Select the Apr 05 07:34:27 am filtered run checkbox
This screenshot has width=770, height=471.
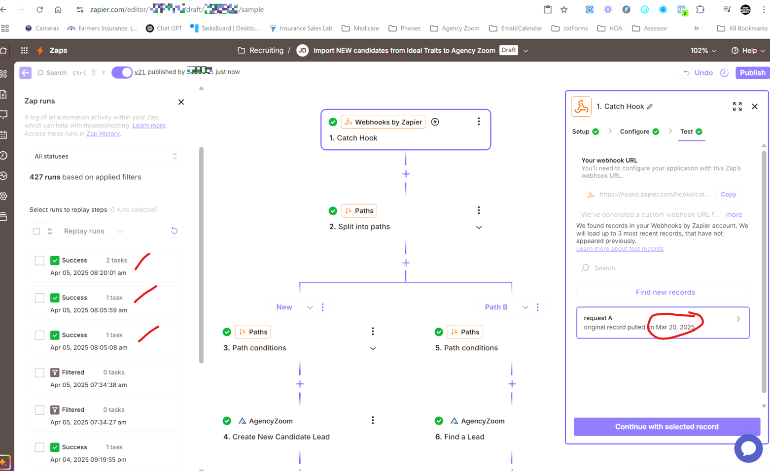[x=39, y=410]
